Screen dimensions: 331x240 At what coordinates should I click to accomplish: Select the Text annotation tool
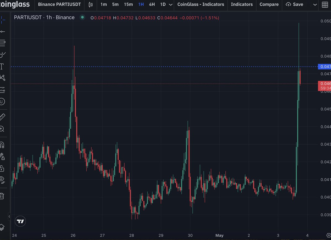[x=2, y=66]
